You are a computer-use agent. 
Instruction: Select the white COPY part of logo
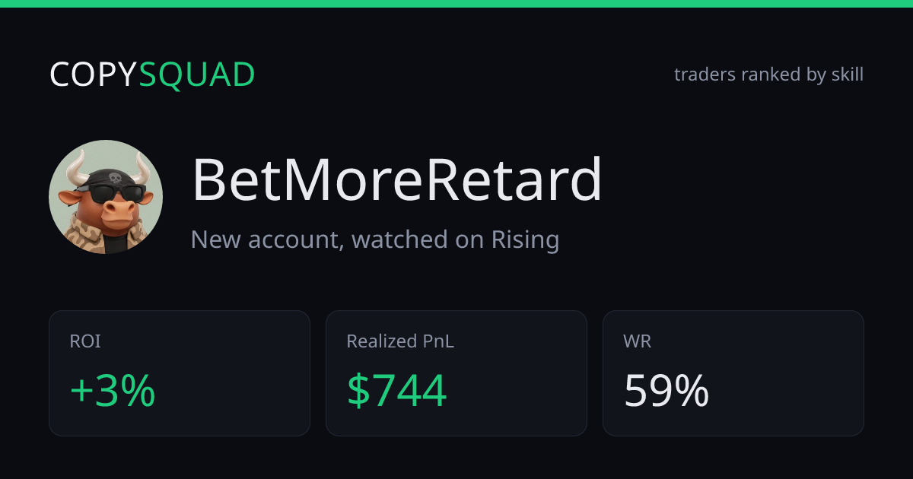coord(94,75)
